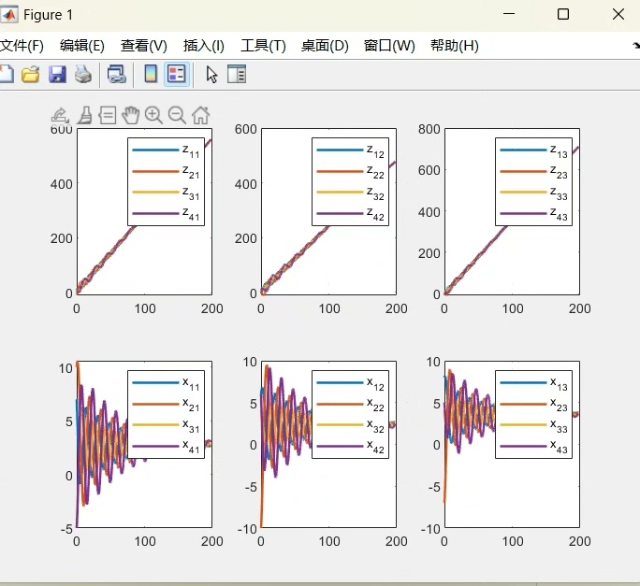Screen dimensions: 640x586
Task: Insert a colorbar from the toolbar
Action: 151,74
